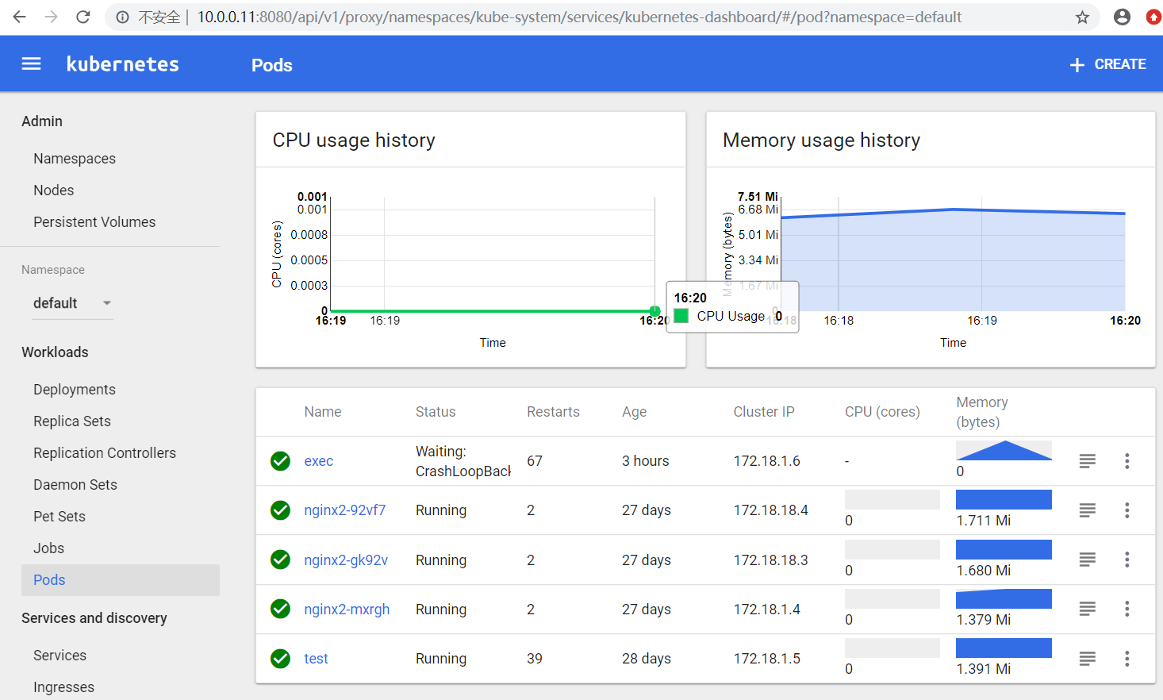1163x700 pixels.
Task: Open the nginx2-mxrgh pod link
Action: click(347, 610)
